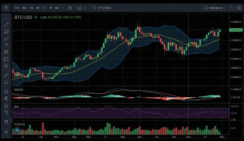Click the Sep label on time axis
This screenshot has width=244, height=141.
point(123,137)
